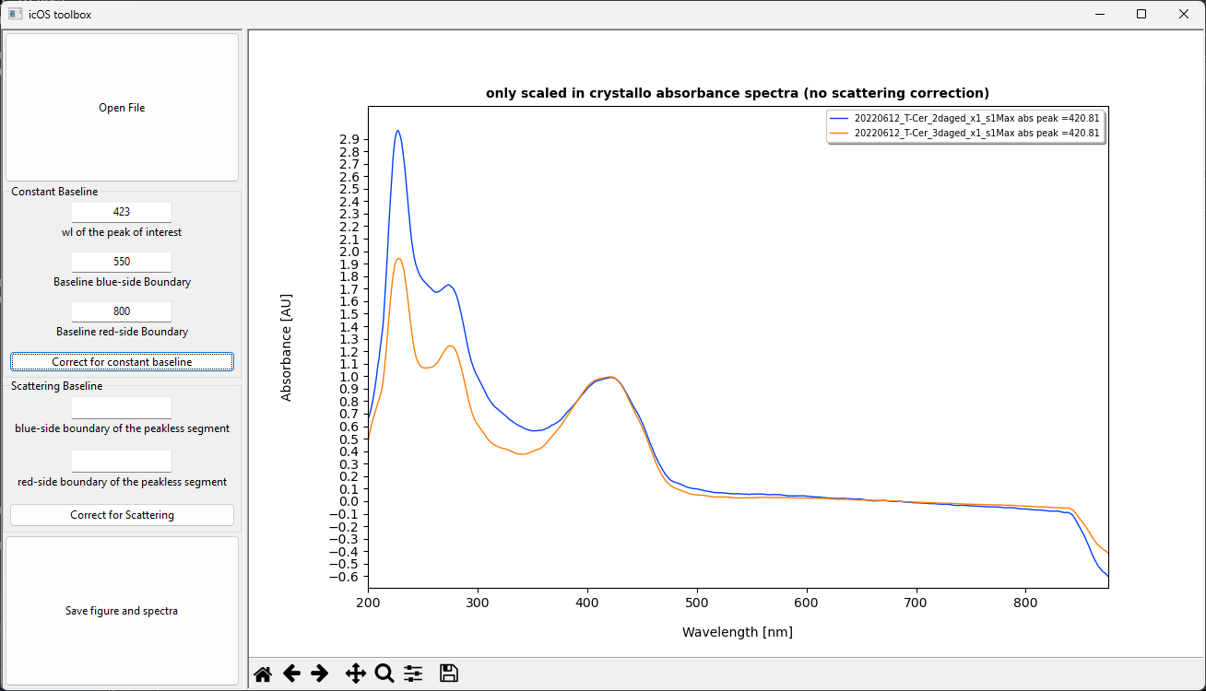Image resolution: width=1206 pixels, height=691 pixels.
Task: Select the peak of interest field containing 423
Action: (x=121, y=211)
